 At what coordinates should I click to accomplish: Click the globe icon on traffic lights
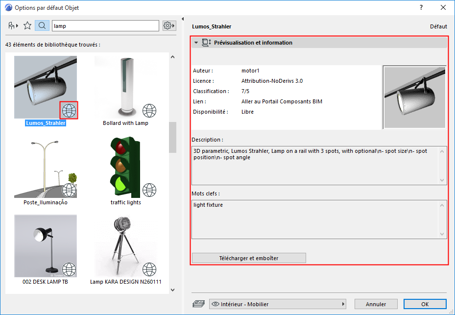click(x=149, y=190)
